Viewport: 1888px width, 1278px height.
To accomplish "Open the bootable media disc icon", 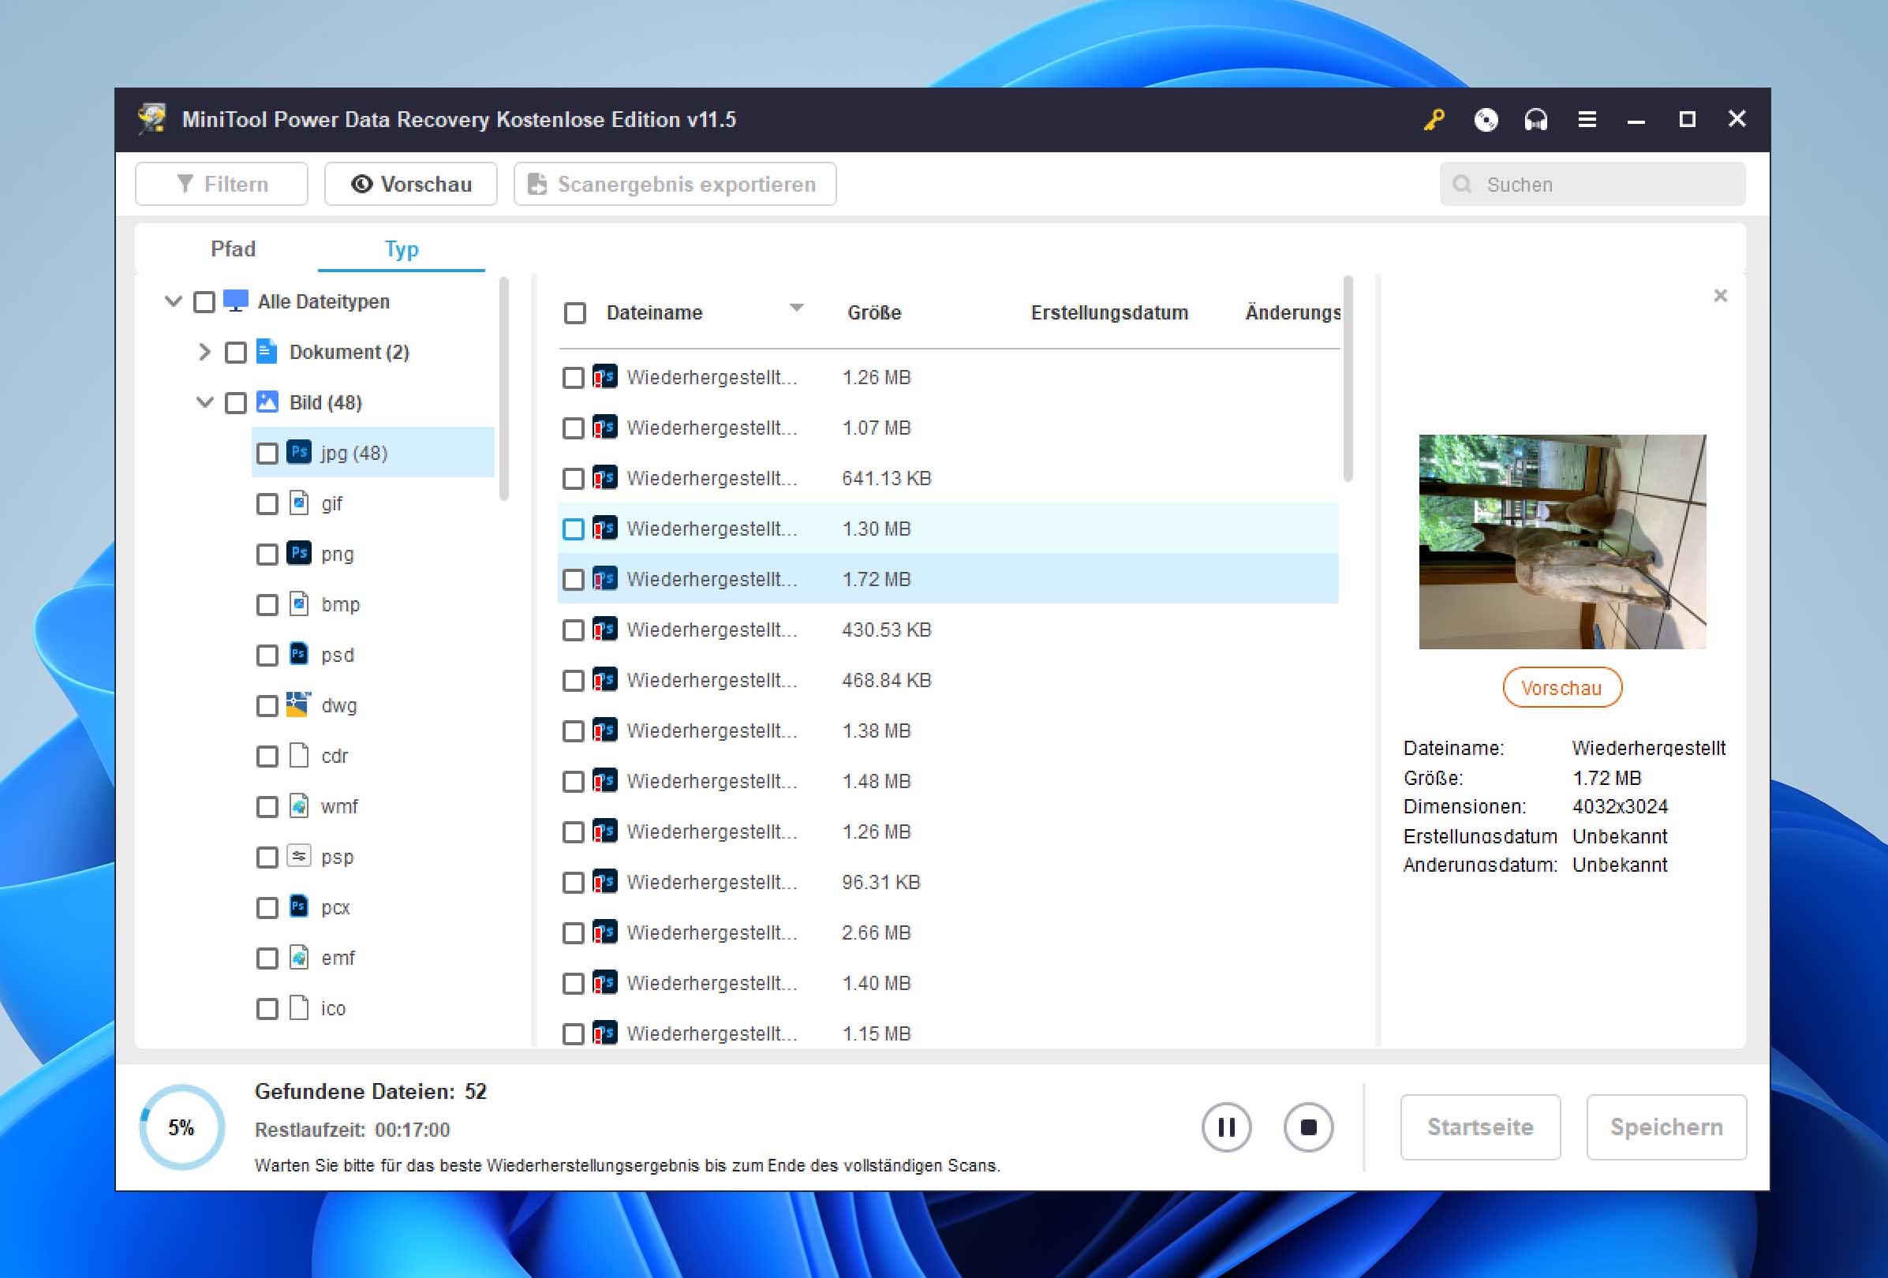I will (1485, 119).
